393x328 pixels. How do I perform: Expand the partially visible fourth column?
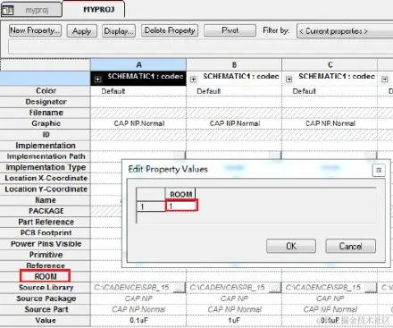385,80
